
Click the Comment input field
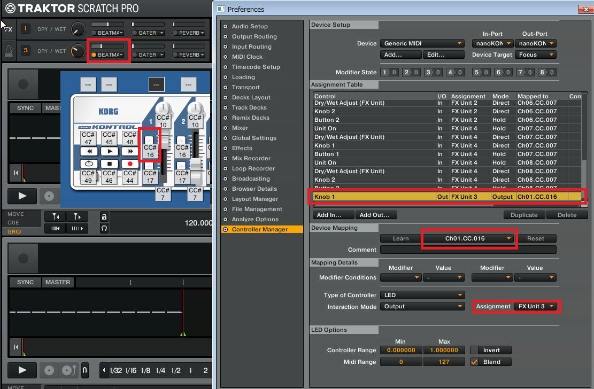(468, 250)
